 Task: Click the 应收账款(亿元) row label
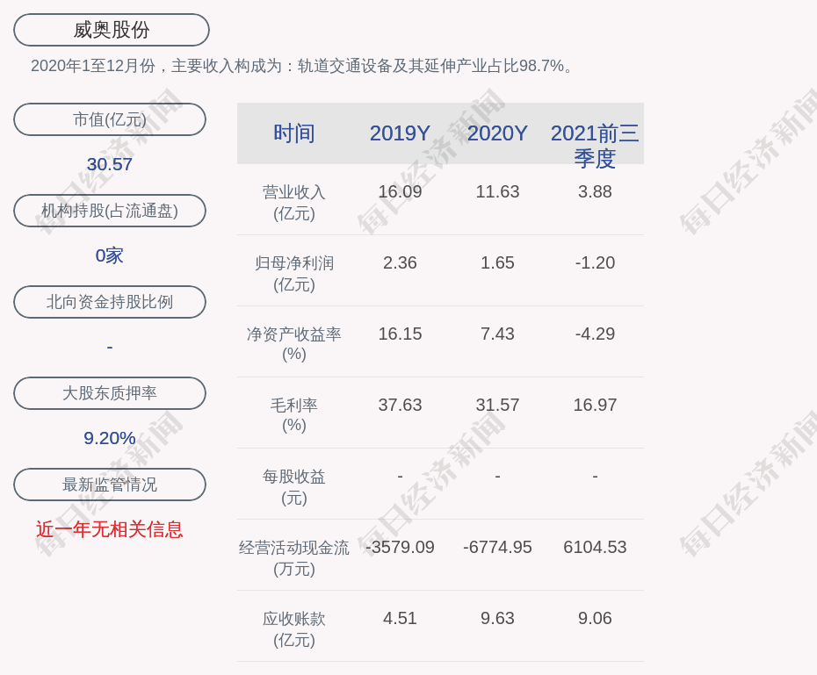coord(294,629)
